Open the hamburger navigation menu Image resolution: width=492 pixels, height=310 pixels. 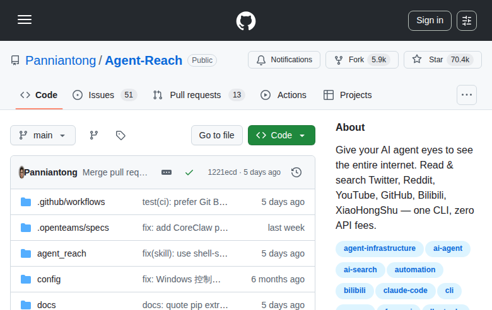pyautogui.click(x=25, y=19)
